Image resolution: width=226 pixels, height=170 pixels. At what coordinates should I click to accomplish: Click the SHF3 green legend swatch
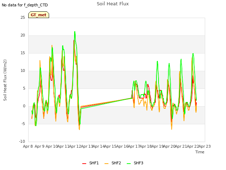point(129,163)
